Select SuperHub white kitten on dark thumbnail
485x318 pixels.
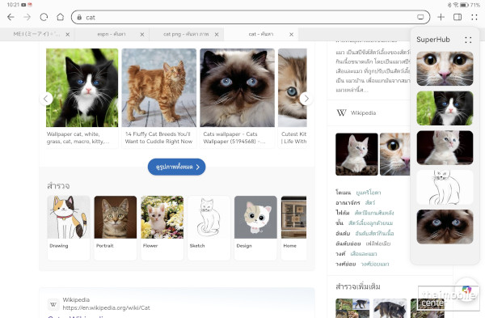tap(445, 148)
